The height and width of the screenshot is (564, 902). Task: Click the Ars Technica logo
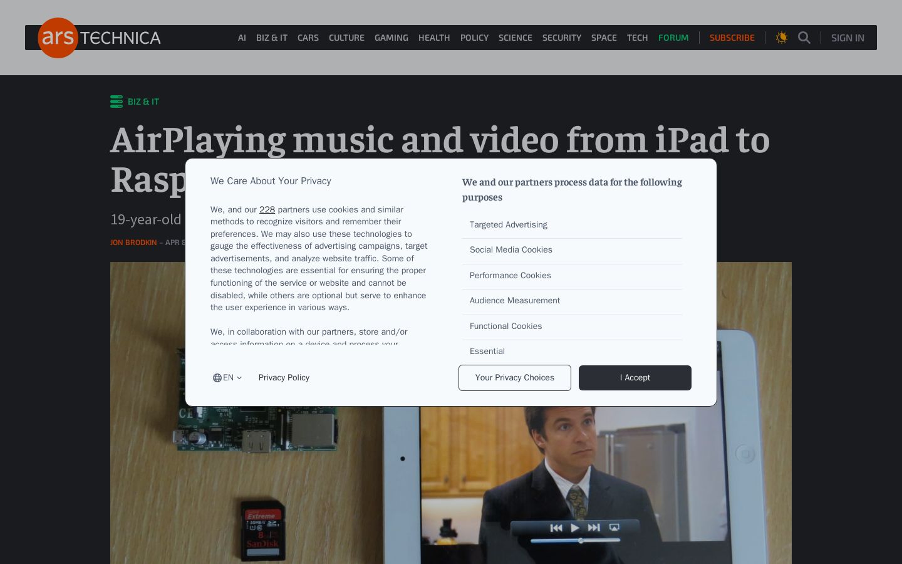point(100,38)
